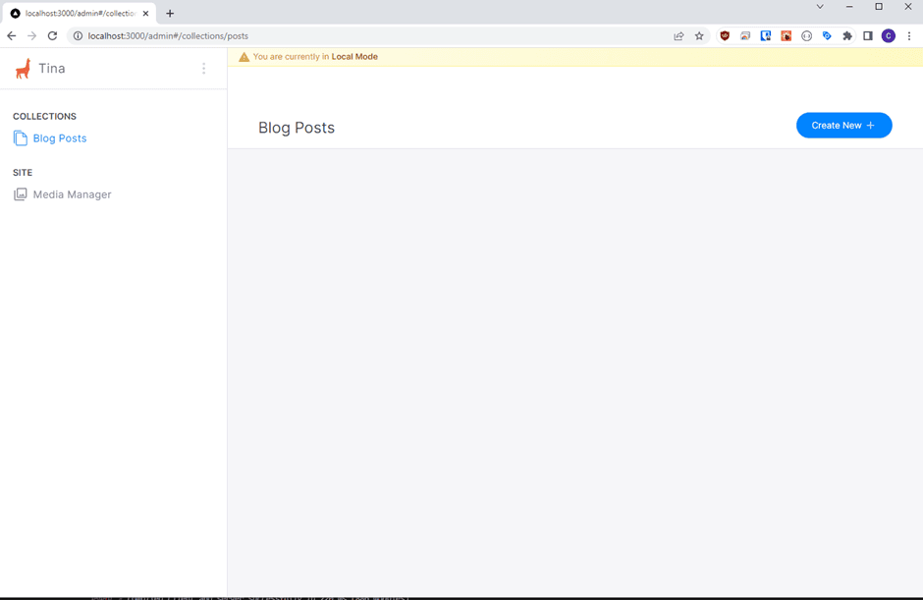Click the Blog Posts document icon
This screenshot has height=600, width=923.
point(20,138)
